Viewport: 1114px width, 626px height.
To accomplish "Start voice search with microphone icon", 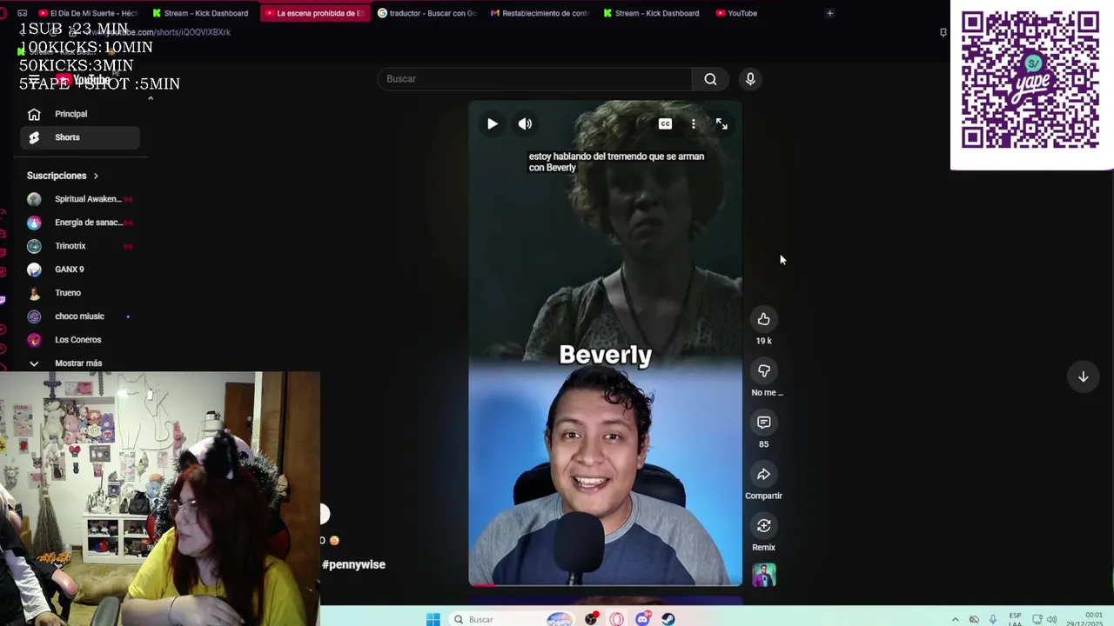I will [750, 79].
